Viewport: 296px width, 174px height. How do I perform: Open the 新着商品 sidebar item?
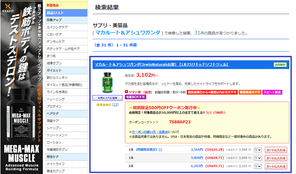coord(66,6)
